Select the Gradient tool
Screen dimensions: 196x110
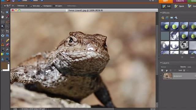point(2,54)
